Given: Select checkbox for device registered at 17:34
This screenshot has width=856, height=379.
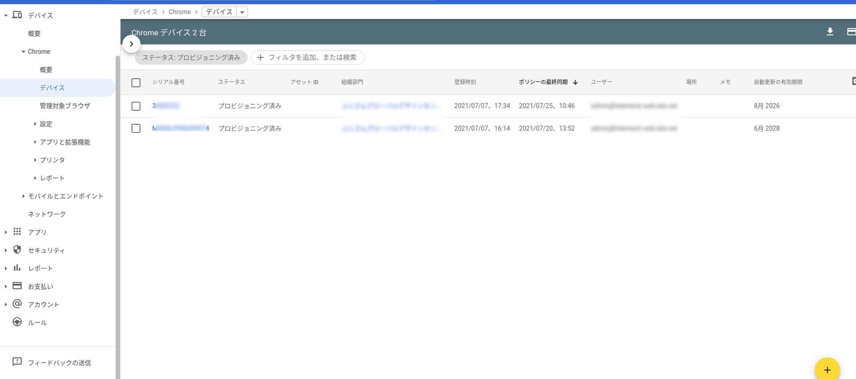Looking at the screenshot, I should pos(136,106).
